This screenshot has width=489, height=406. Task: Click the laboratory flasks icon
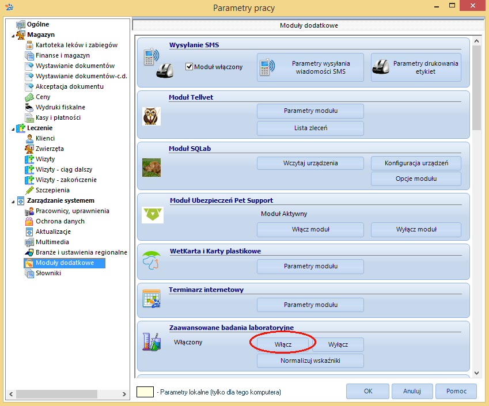tap(151, 342)
